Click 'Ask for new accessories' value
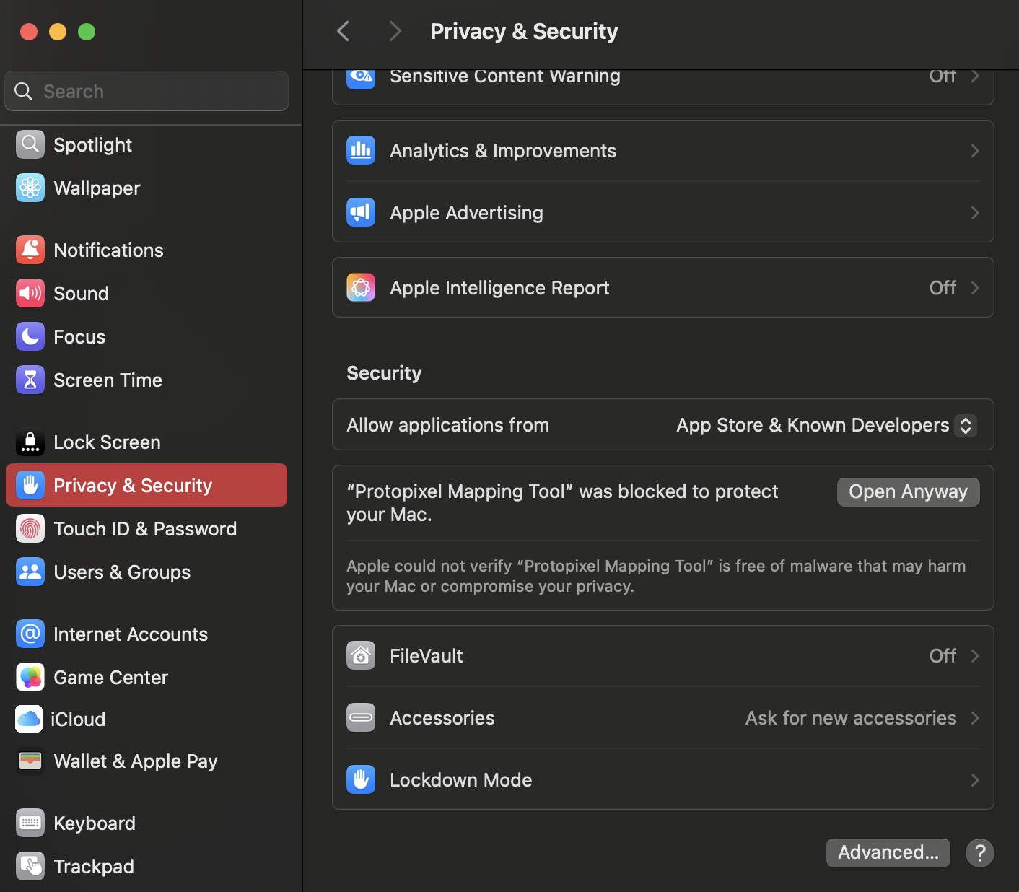 (x=851, y=718)
